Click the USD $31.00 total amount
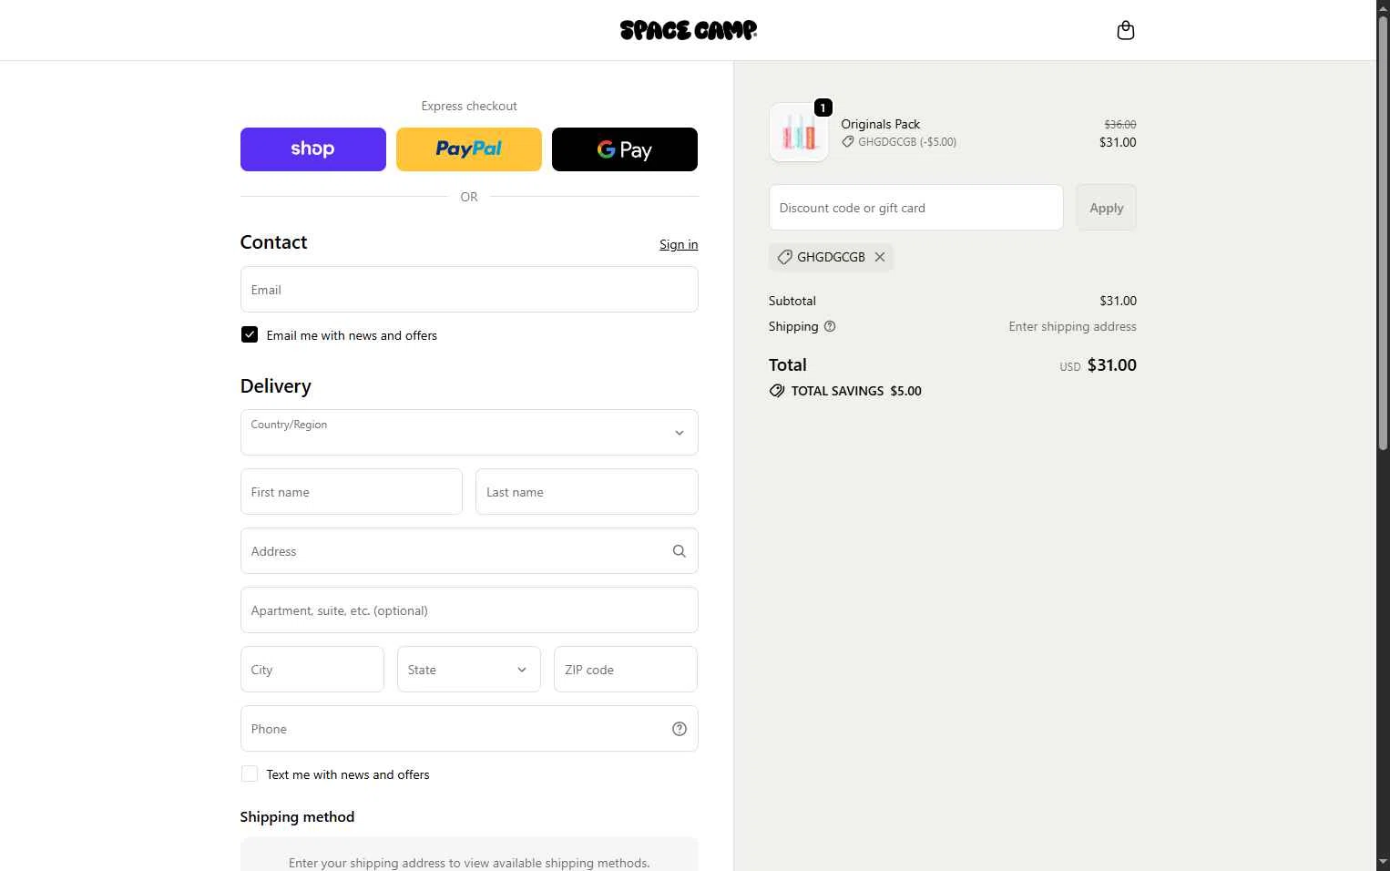Image resolution: width=1390 pixels, height=871 pixels. (x=1099, y=365)
